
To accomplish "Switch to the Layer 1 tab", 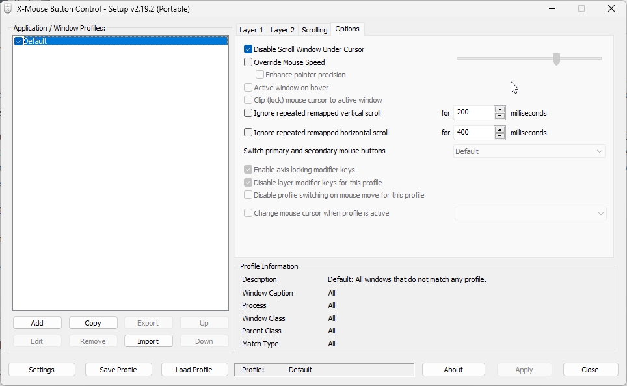I will (251, 30).
